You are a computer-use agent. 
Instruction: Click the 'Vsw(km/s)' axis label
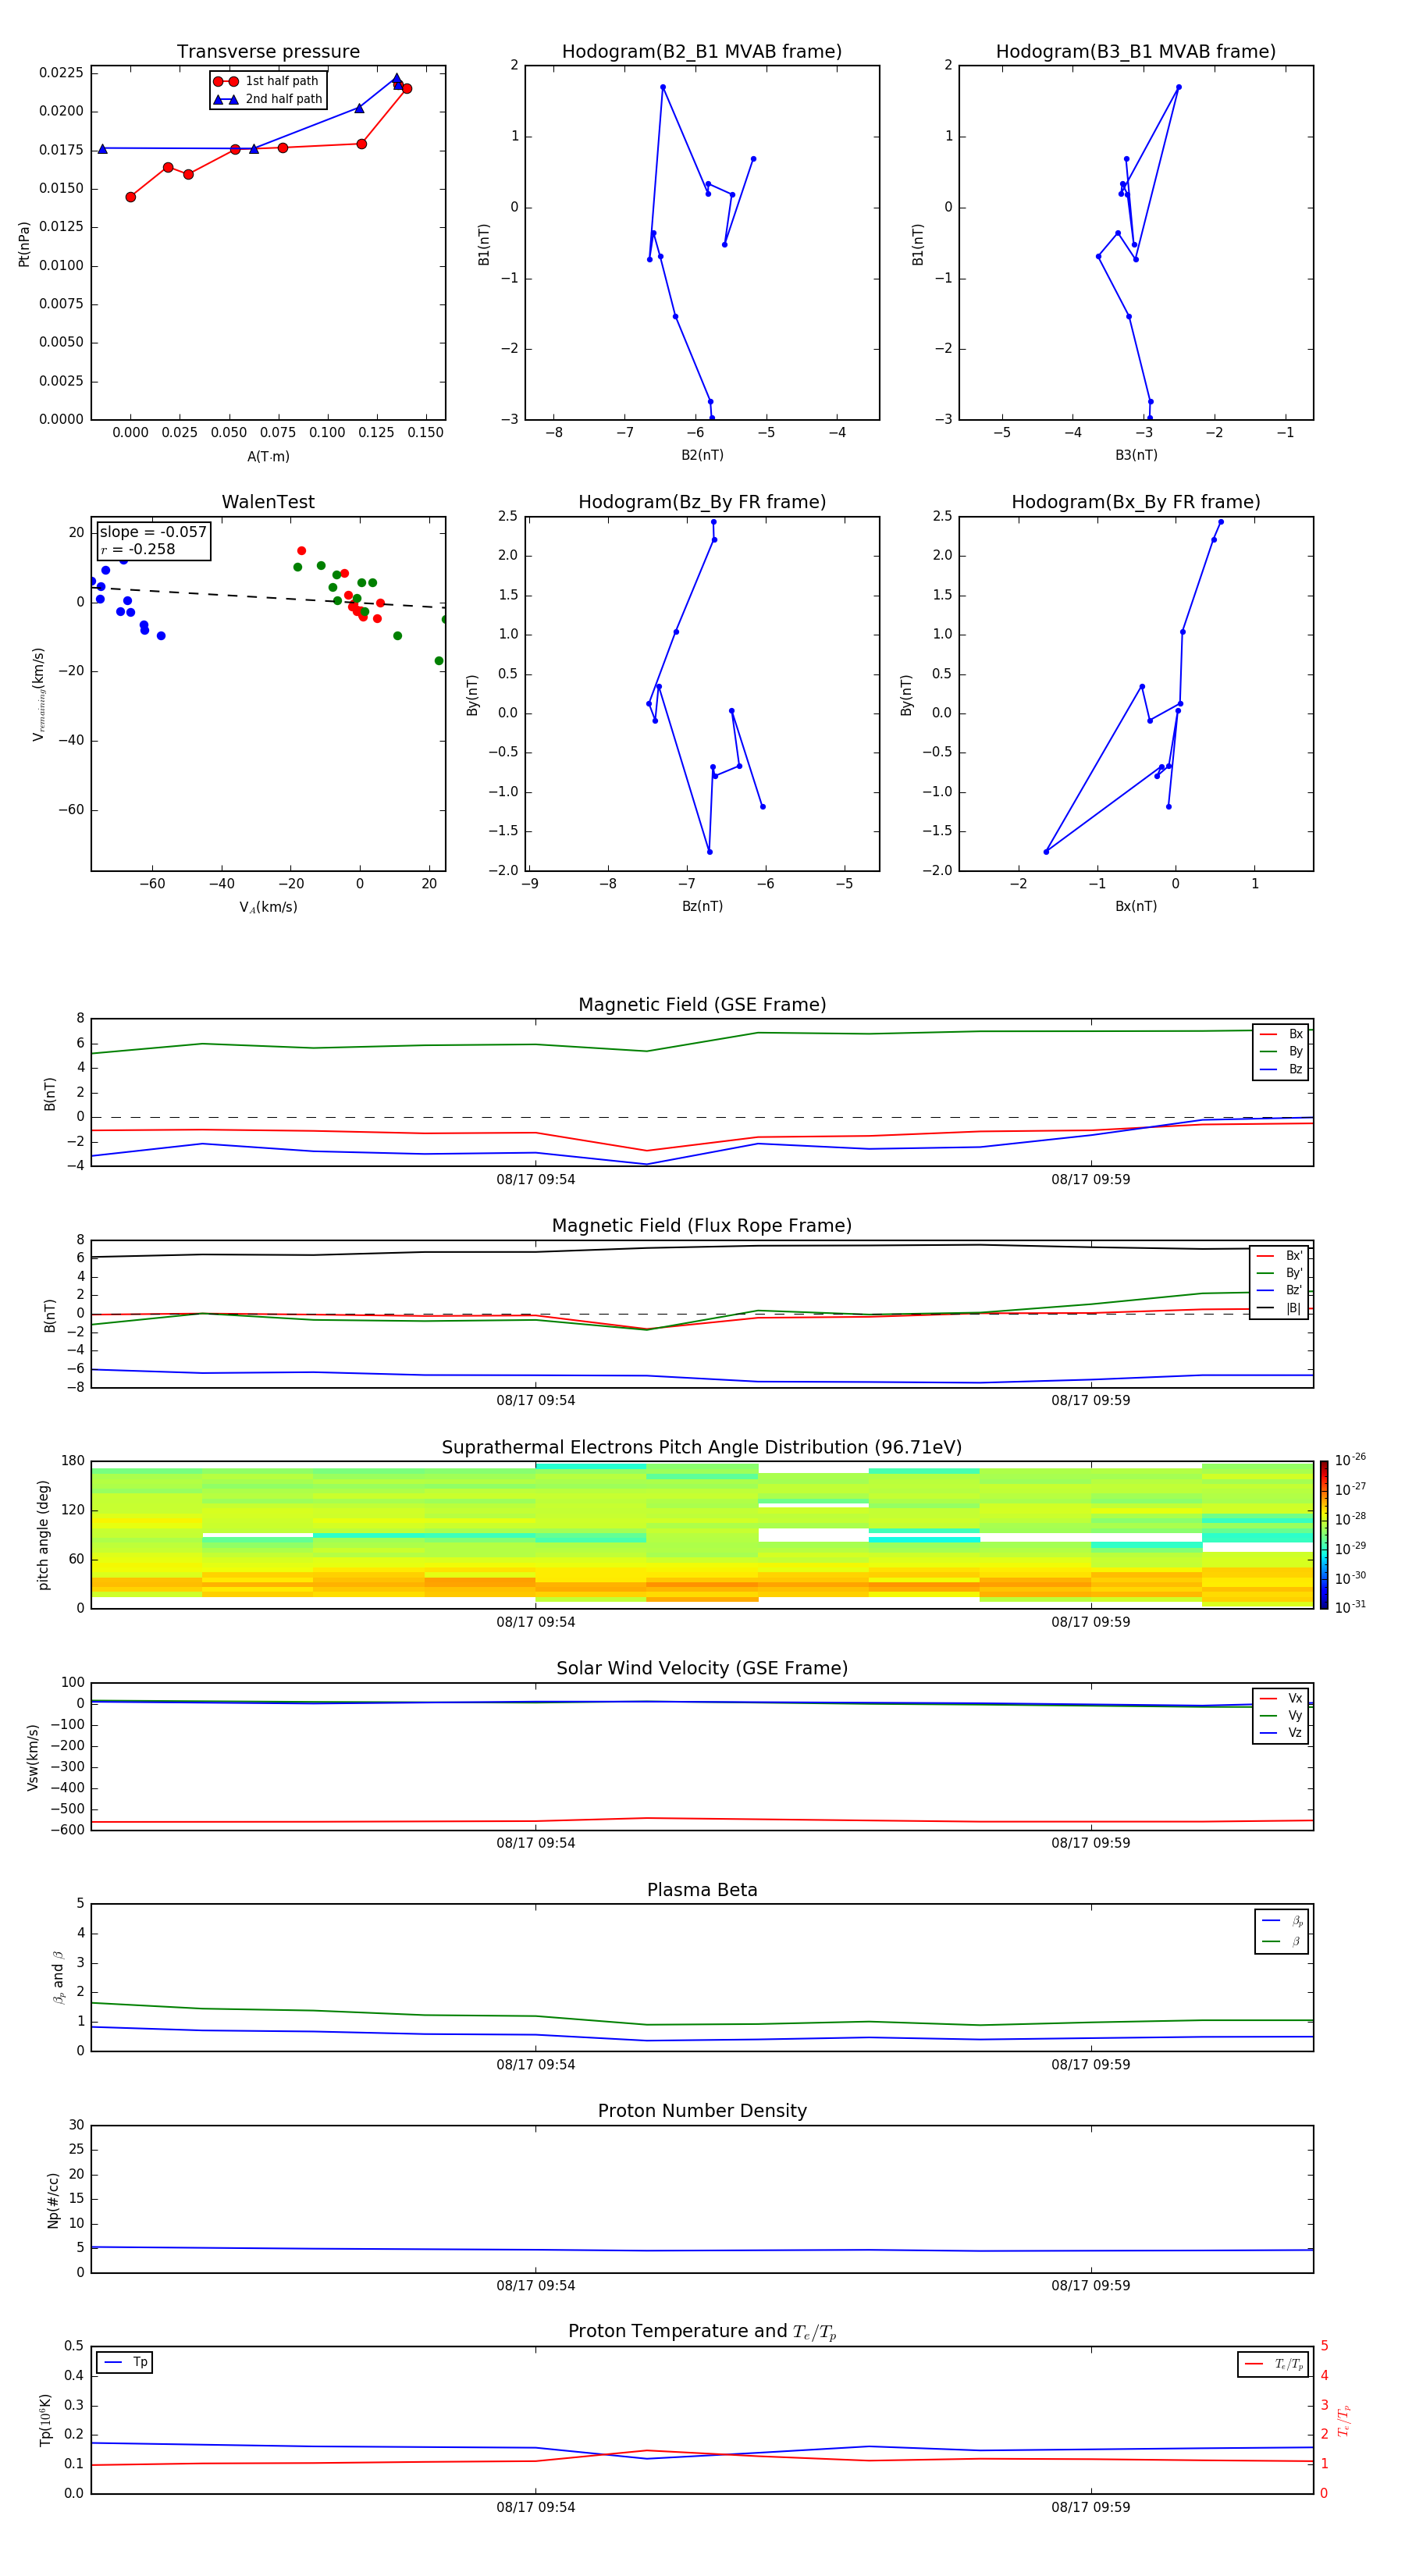click(33, 1757)
